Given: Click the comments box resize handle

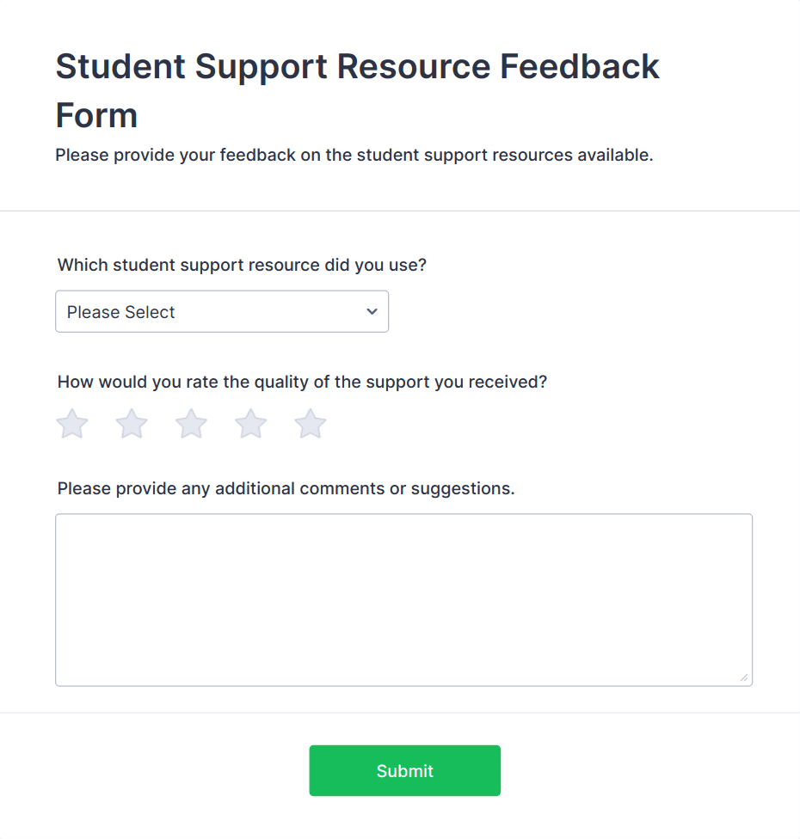Looking at the screenshot, I should [x=744, y=677].
